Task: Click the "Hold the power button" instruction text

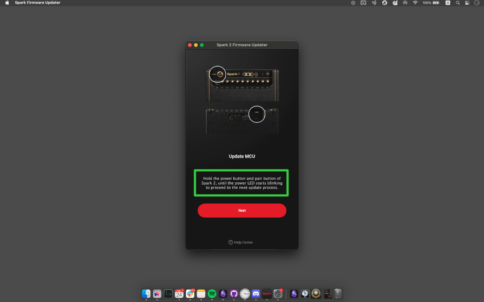Action: click(241, 183)
